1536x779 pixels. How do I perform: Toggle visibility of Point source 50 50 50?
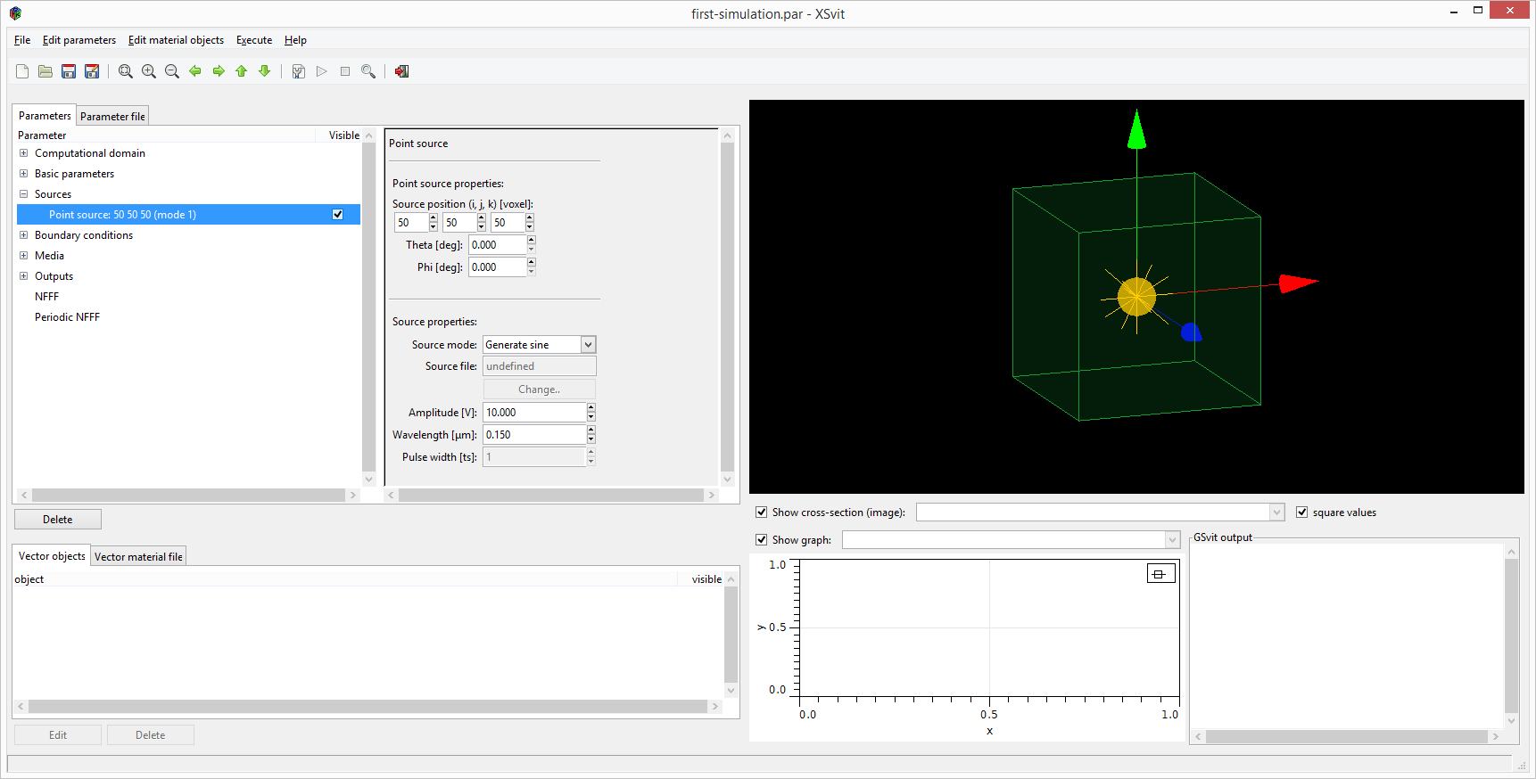(337, 215)
